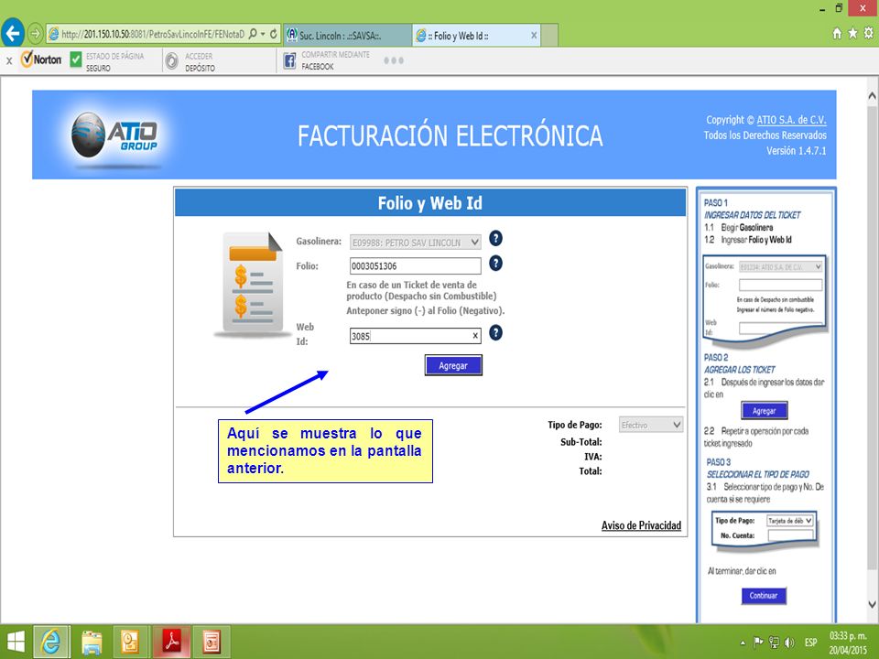Click the page scrollbar up arrow
Viewport: 879px width, 659px height.
(x=872, y=96)
